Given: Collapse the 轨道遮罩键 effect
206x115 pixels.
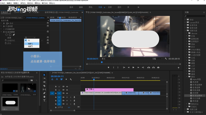Looking at the screenshot, I should tap(1, 32).
